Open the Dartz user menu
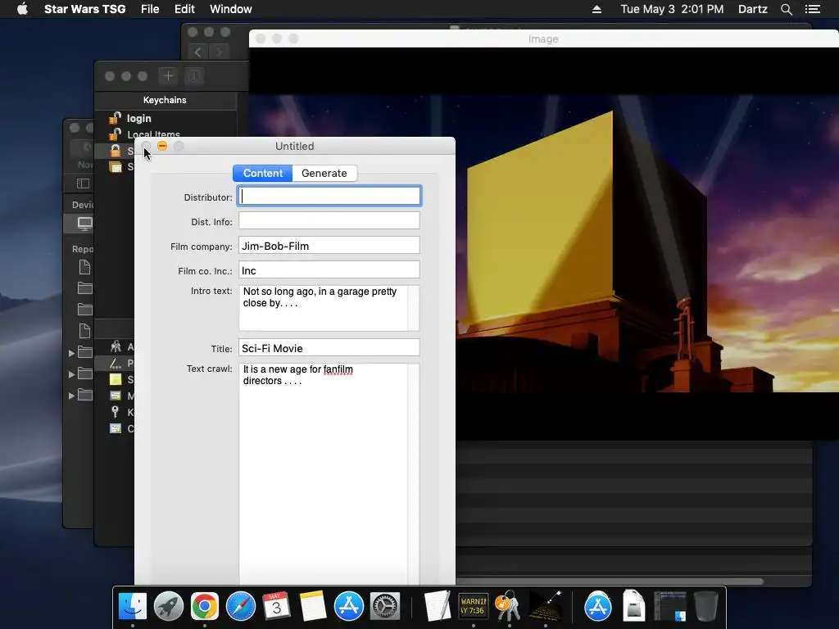The height and width of the screenshot is (629, 839). (x=752, y=9)
